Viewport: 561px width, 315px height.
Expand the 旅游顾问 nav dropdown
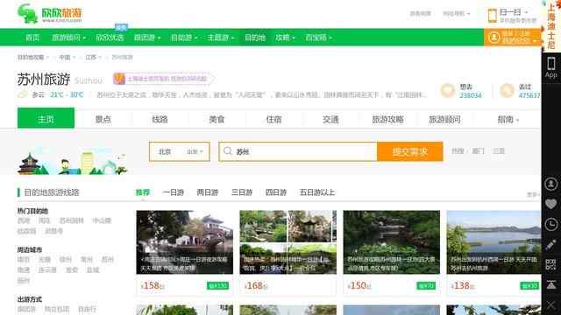pyautogui.click(x=68, y=37)
